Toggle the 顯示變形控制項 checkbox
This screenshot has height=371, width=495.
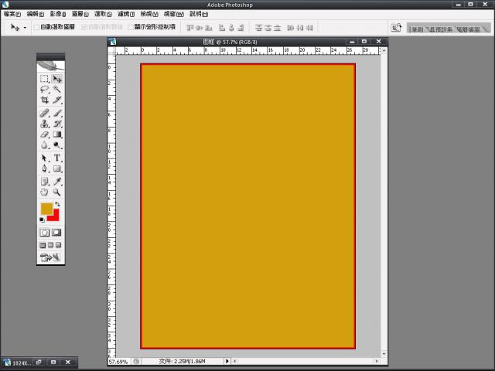click(x=131, y=27)
